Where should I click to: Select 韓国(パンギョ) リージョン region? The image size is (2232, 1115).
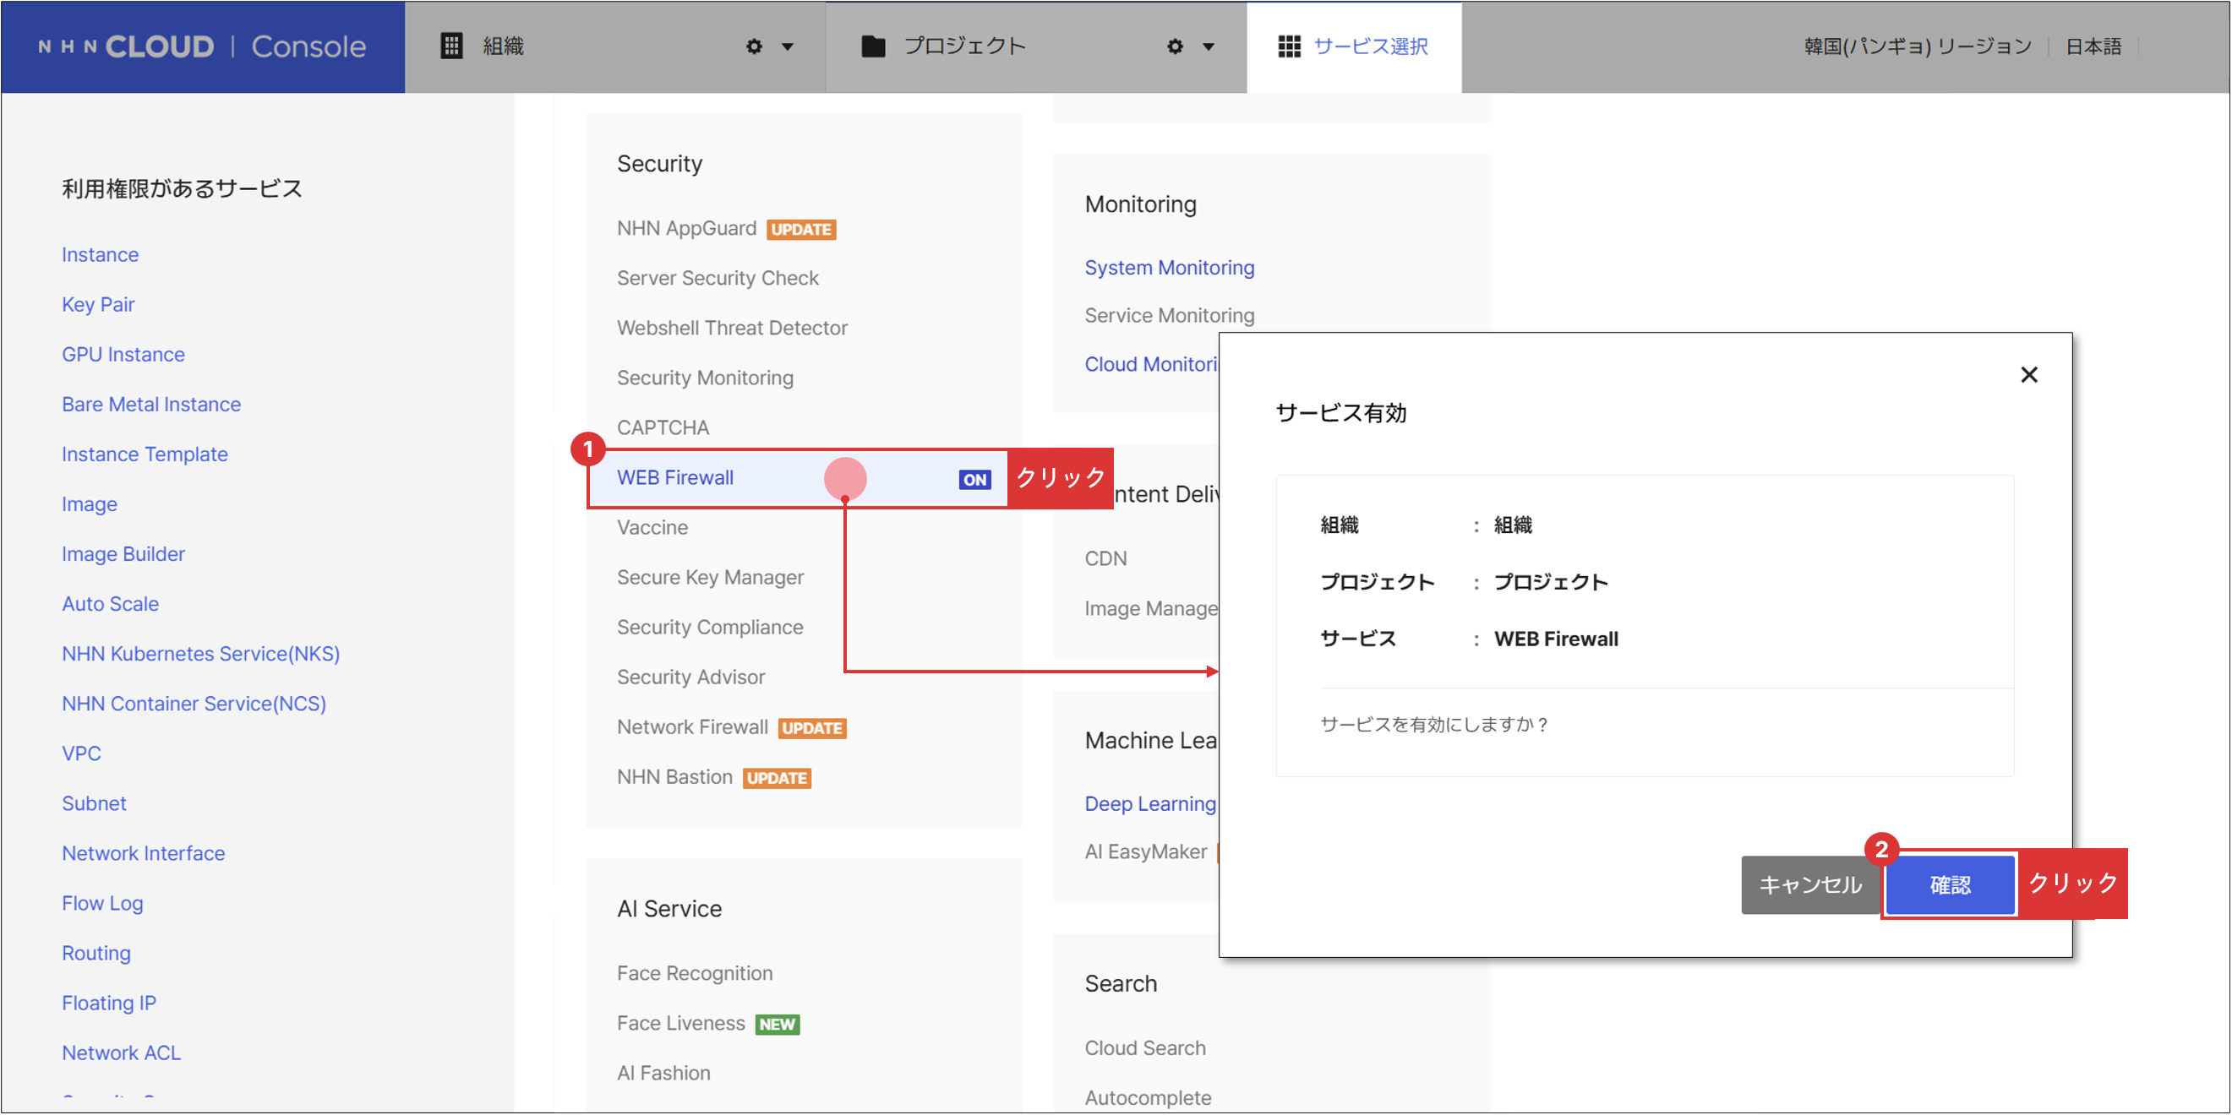click(x=1918, y=46)
